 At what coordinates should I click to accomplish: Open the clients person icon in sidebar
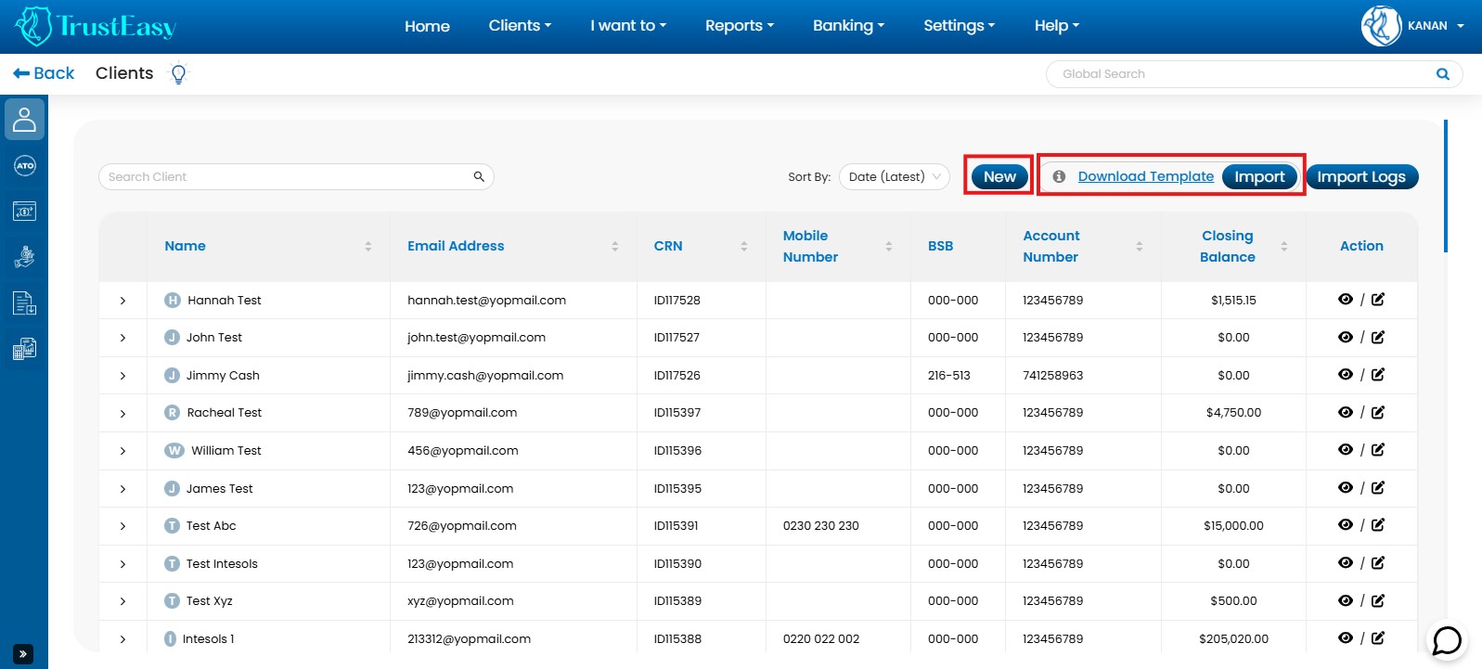(24, 120)
